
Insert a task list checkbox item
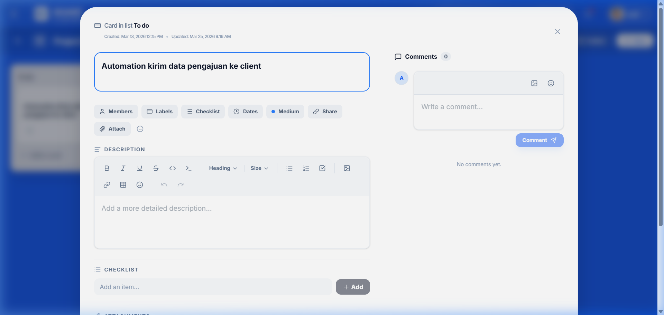coord(323,168)
